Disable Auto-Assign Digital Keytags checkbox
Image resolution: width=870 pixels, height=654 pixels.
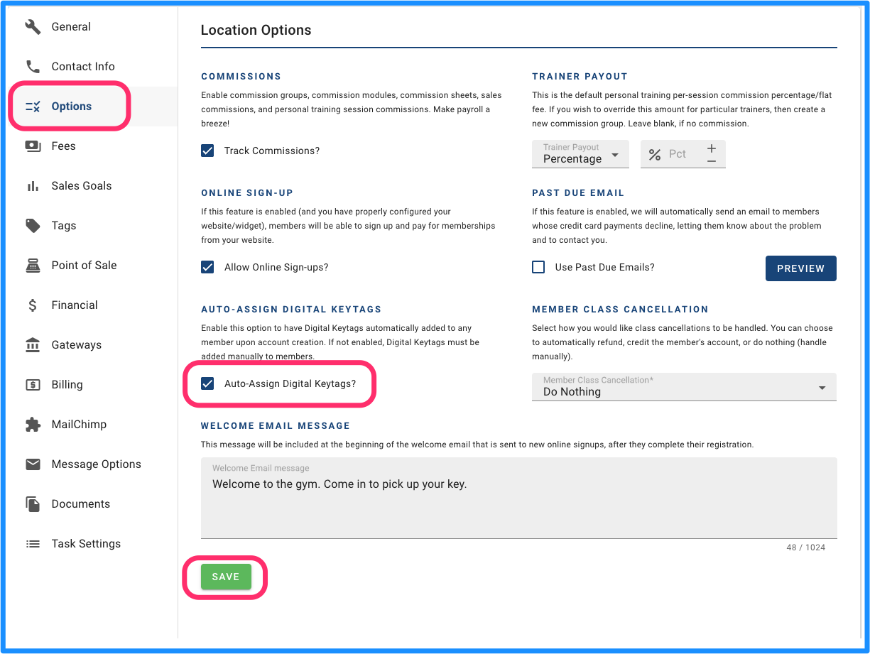click(x=207, y=383)
